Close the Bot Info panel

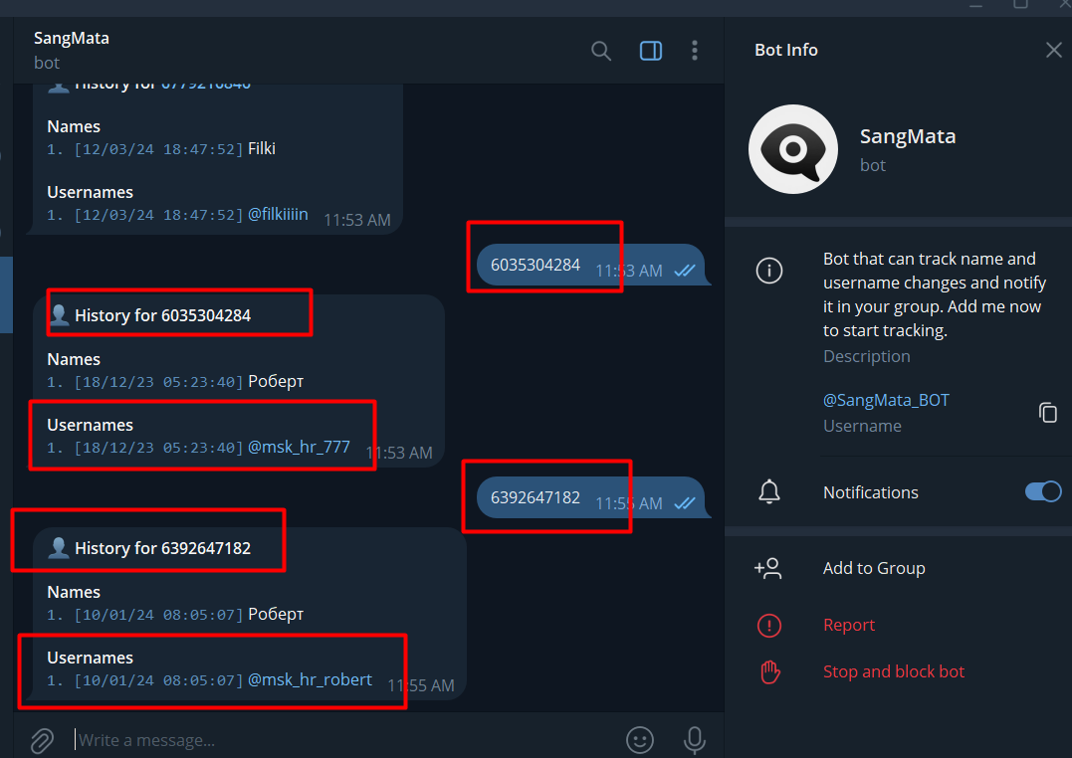click(1053, 50)
